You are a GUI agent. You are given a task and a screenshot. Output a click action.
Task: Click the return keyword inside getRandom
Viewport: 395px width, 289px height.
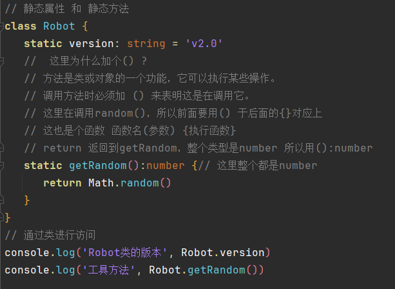coord(63,183)
